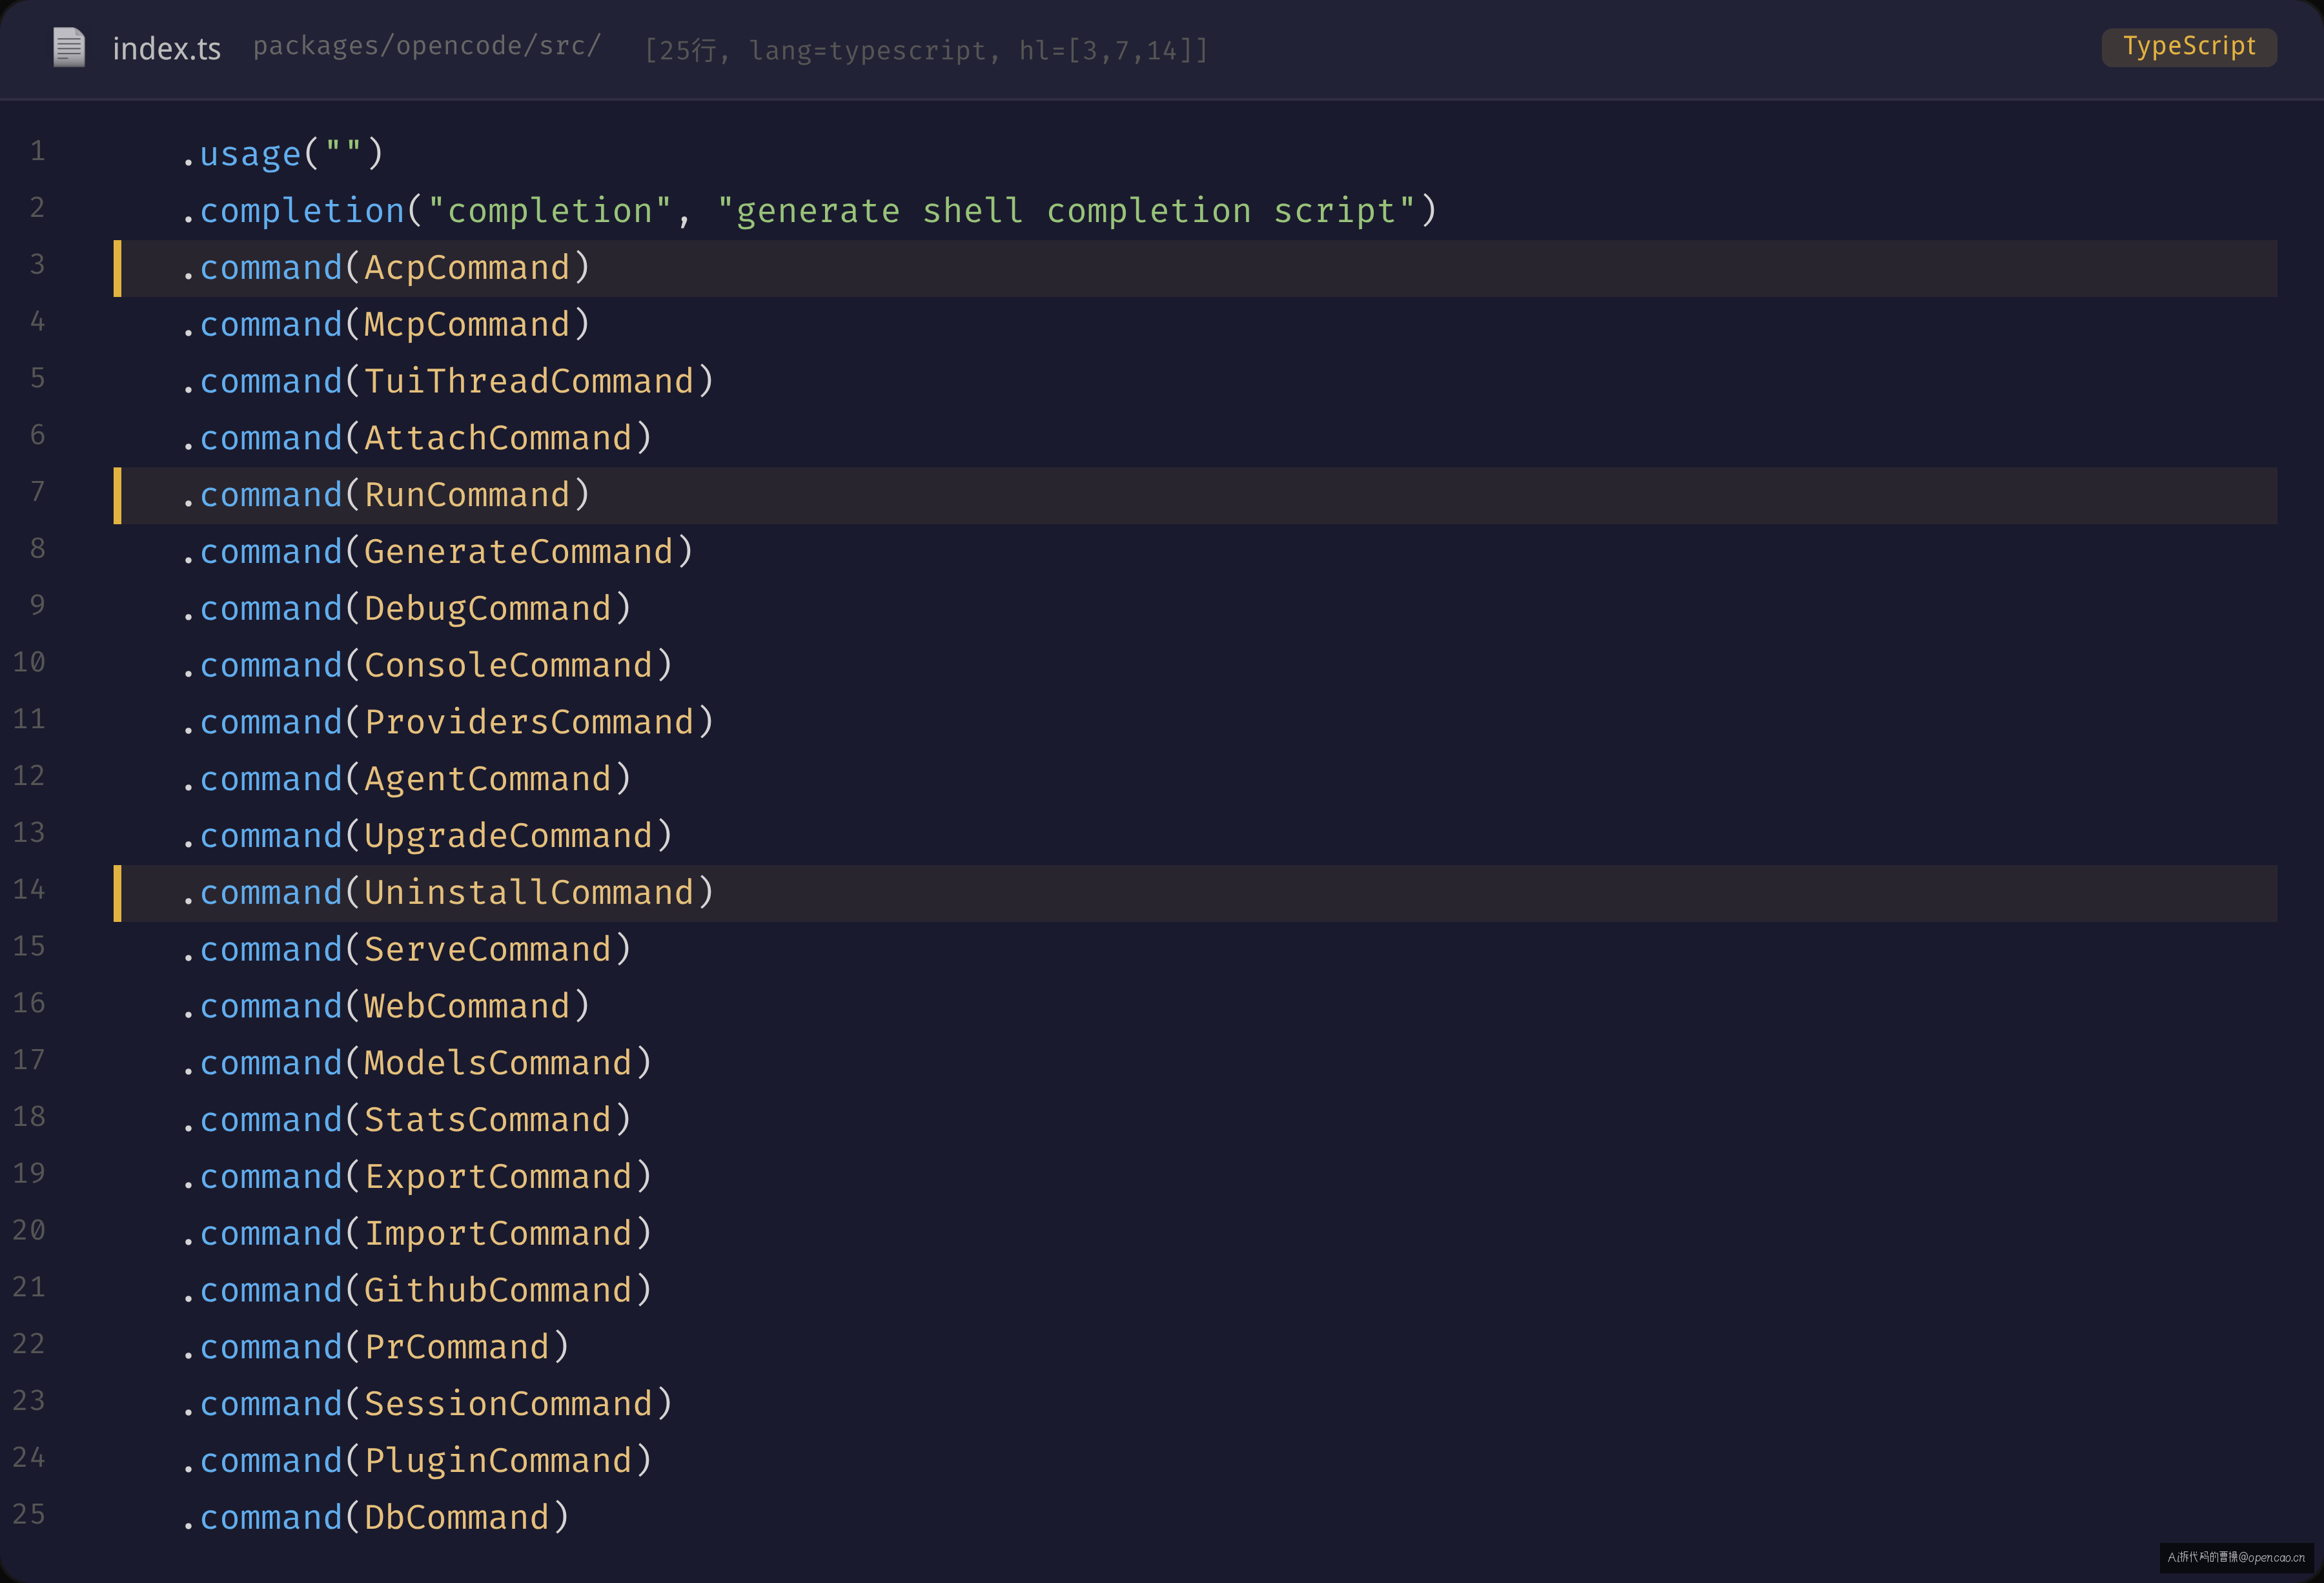Click the SessionCommand code line
Image resolution: width=2324 pixels, height=1583 pixels.
427,1405
